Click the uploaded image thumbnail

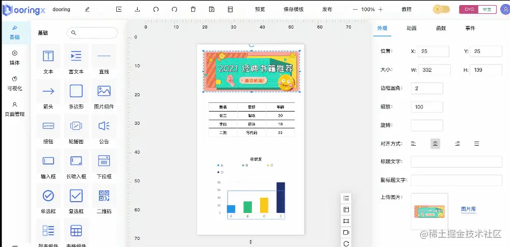pos(429,211)
